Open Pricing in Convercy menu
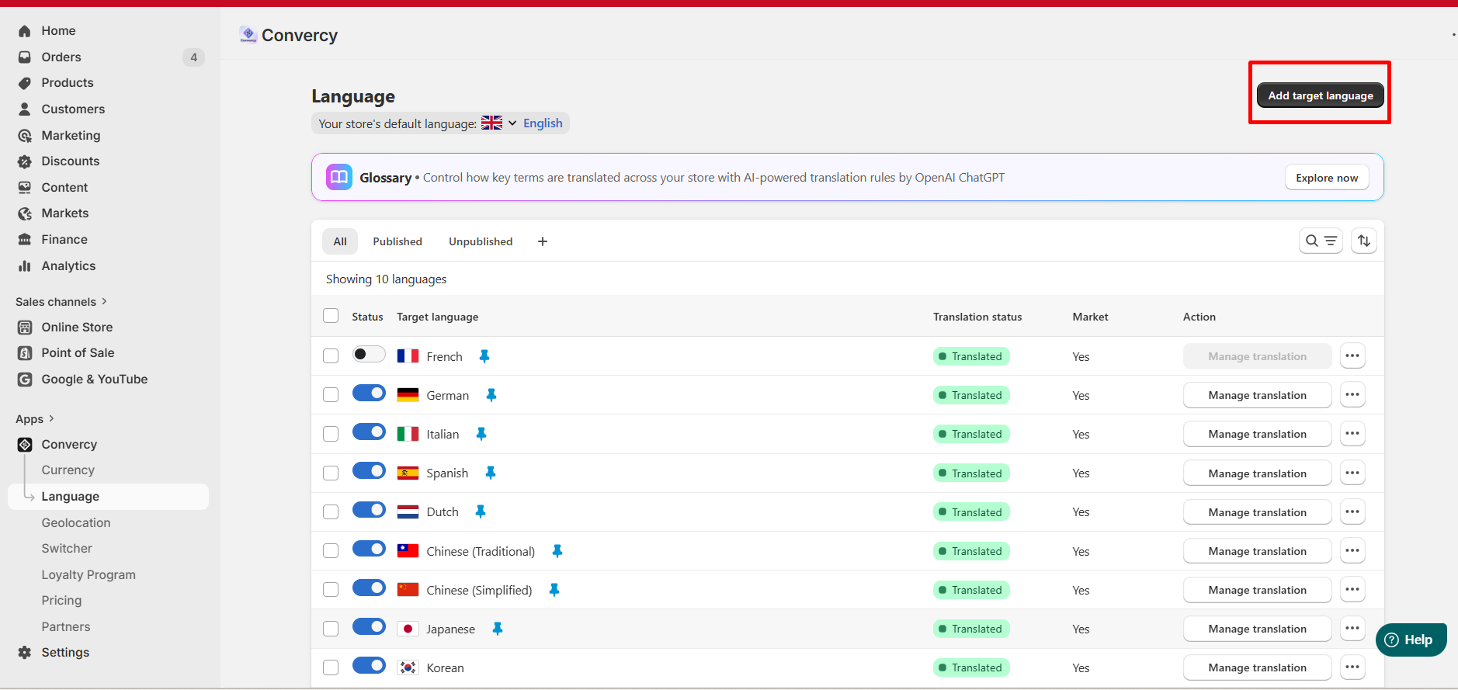The height and width of the screenshot is (690, 1458). (61, 601)
